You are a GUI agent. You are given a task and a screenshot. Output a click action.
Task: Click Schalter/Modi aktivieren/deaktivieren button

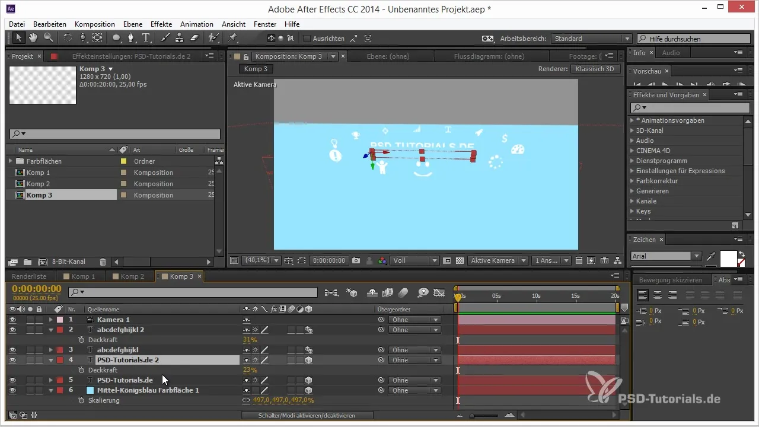[307, 416]
